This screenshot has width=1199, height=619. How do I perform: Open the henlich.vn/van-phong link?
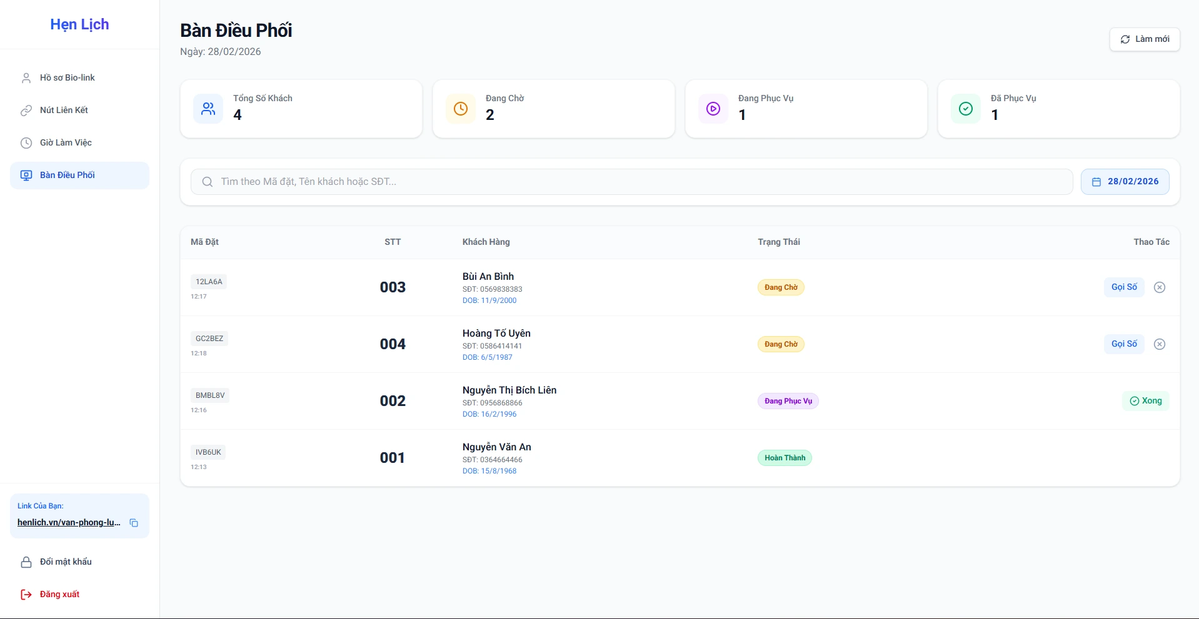69,523
